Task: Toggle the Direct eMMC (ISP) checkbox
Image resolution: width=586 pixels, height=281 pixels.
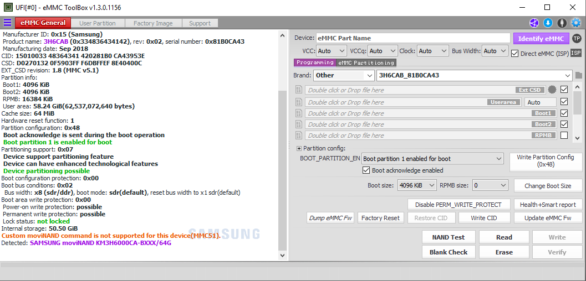Action: click(x=514, y=53)
